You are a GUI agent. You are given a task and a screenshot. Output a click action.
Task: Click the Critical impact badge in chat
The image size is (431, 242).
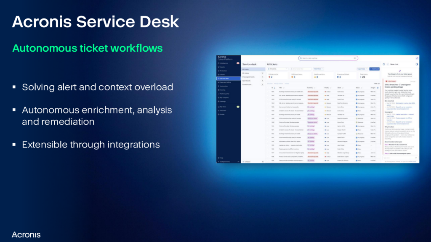point(390,81)
